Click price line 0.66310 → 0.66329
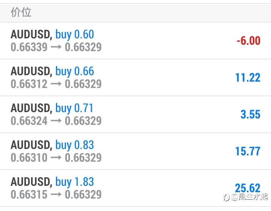Viewport: 271px width, 211px height. (x=56, y=158)
